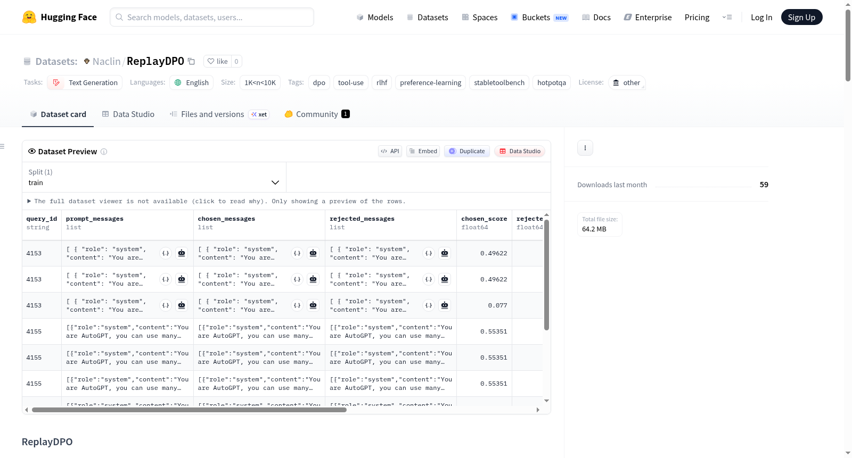Open the three-dot options menu in sidebar
This screenshot has width=852, height=458.
[x=585, y=148]
